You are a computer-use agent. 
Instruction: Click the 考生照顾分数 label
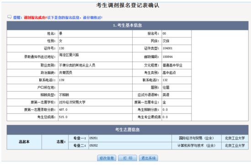(148, 110)
